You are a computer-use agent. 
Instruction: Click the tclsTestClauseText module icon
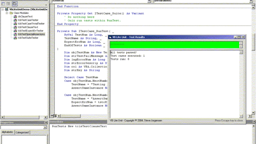click(x=15, y=27)
